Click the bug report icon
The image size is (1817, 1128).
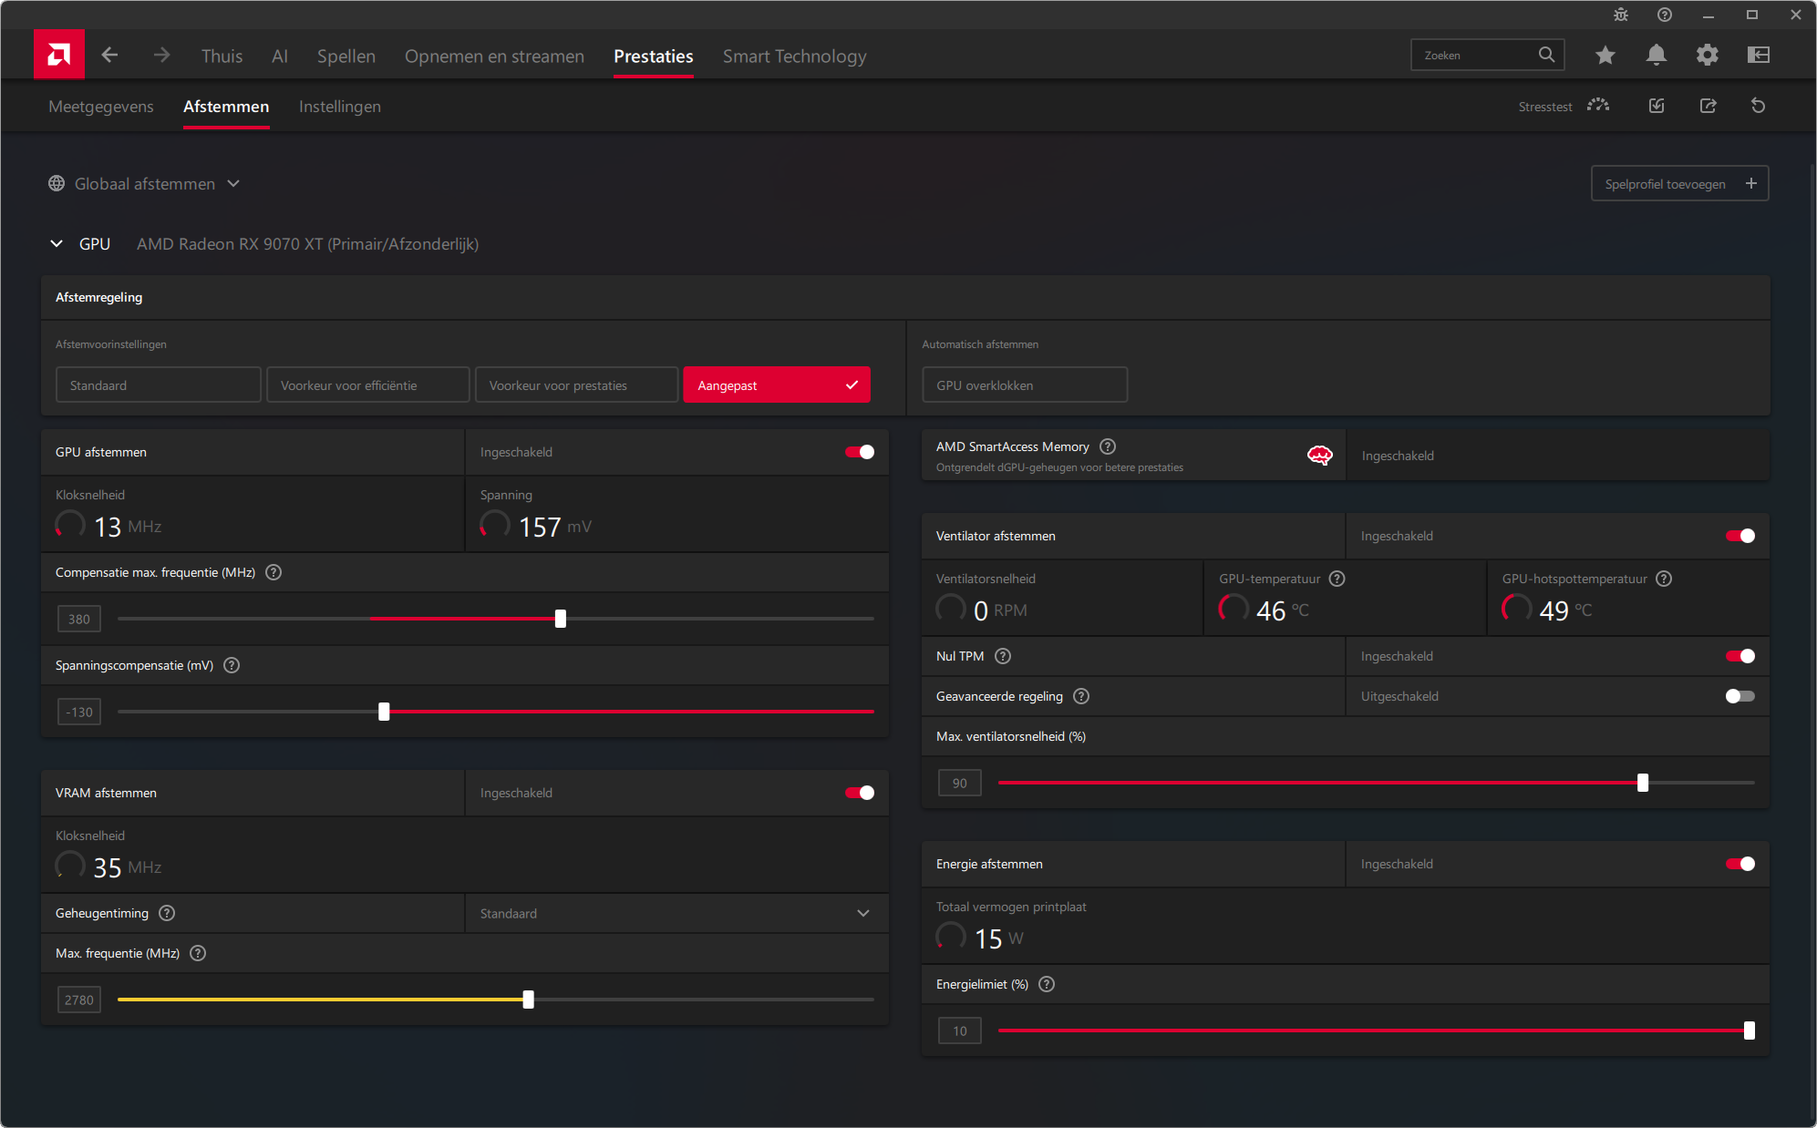click(1620, 15)
